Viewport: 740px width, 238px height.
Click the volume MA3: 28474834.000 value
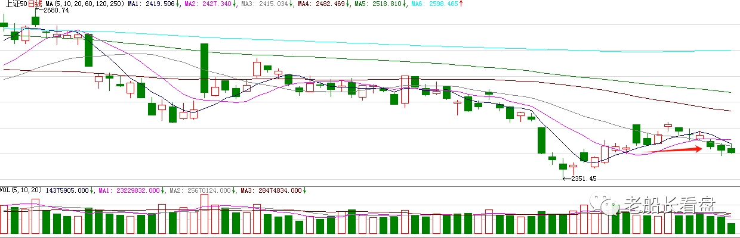click(272, 190)
